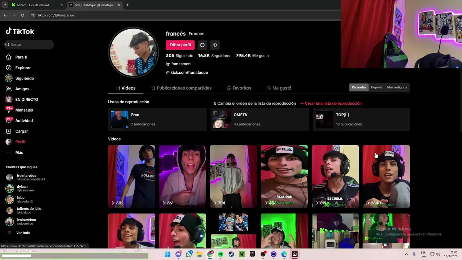Click Cambia el orden de la lista
The width and height of the screenshot is (462, 260).
pos(254,103)
